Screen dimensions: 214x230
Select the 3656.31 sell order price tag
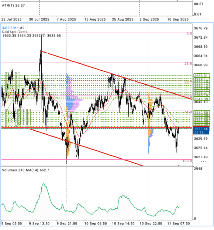pos(202,76)
